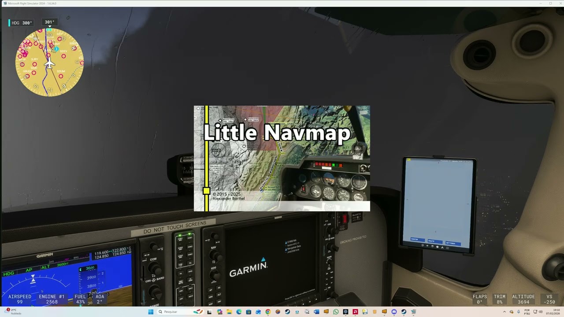Viewport: 564px width, 317px height.
Task: Click the GARMIN logo on the MFD
Action: (248, 269)
